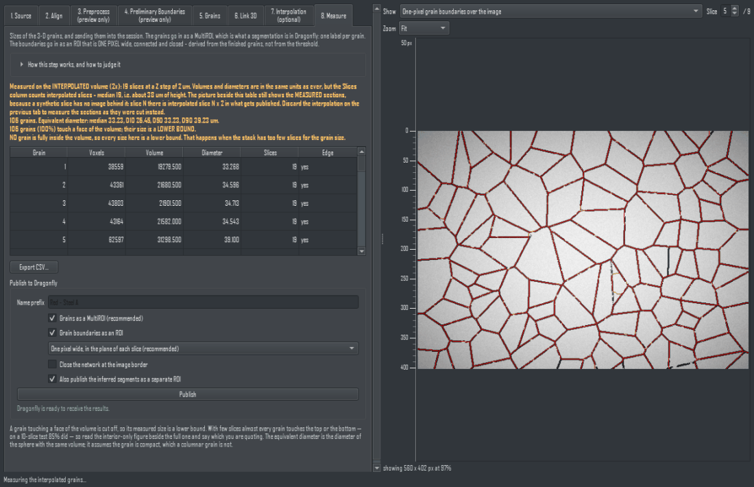Viewport: 754px width, 487px height.
Task: Select the voxels cell reading 38559
Action: 97,167
